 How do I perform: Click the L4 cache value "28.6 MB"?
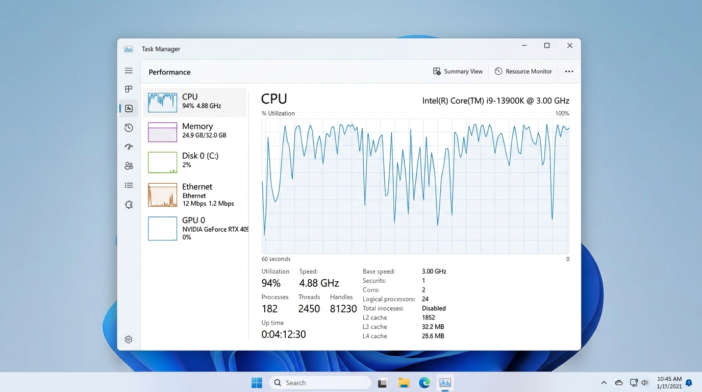point(433,336)
